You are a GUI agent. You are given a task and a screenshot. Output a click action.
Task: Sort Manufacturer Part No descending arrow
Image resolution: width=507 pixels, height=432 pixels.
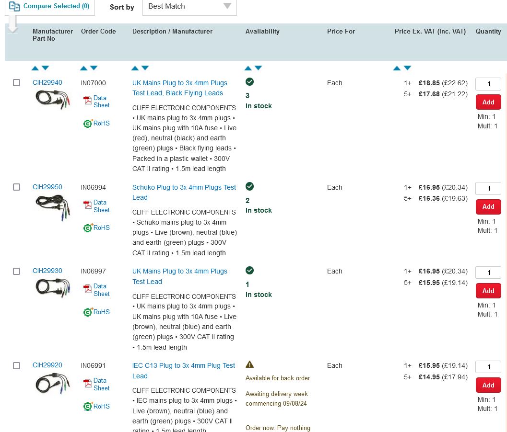[45, 68]
